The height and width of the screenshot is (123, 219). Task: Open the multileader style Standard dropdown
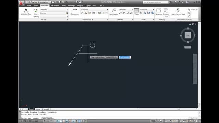coord(126,9)
